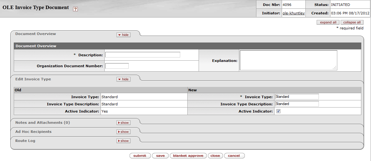This screenshot has height=161, width=371.
Task: Open initiator ole-khuntley link
Action: click(293, 13)
